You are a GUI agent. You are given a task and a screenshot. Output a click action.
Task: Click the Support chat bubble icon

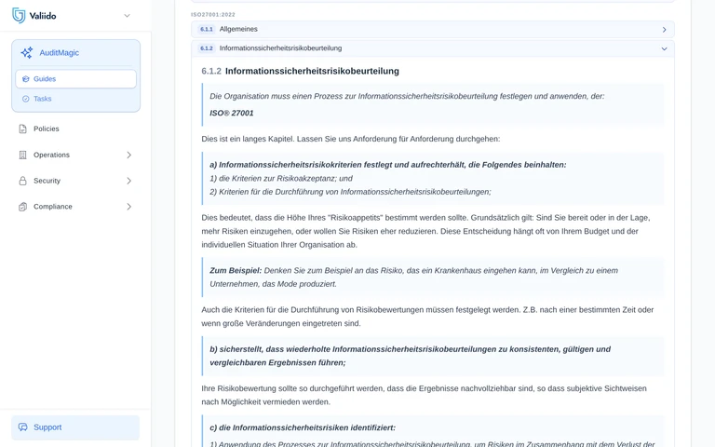[x=22, y=427]
